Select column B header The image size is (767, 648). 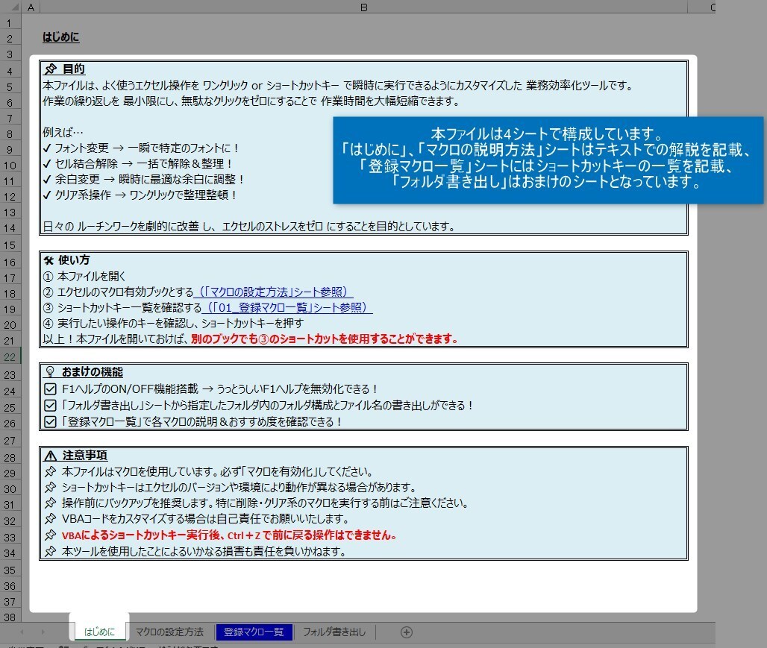(363, 7)
